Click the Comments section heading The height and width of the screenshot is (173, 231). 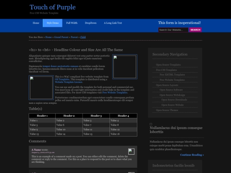pyautogui.click(x=38, y=141)
